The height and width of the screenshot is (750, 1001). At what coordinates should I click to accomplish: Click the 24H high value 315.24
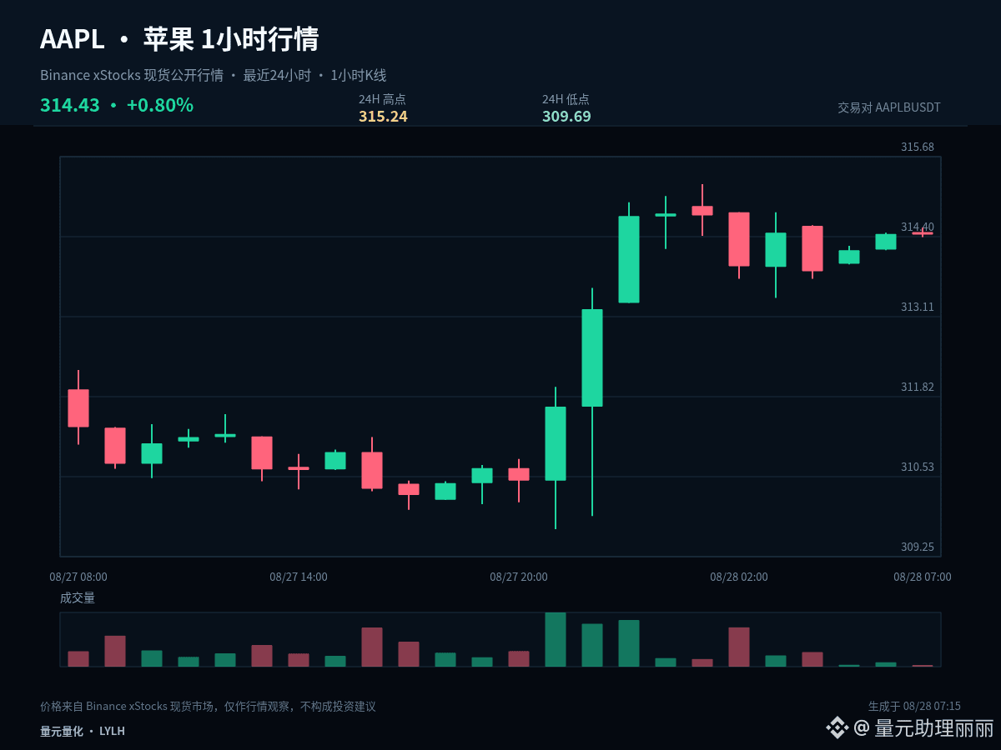383,117
